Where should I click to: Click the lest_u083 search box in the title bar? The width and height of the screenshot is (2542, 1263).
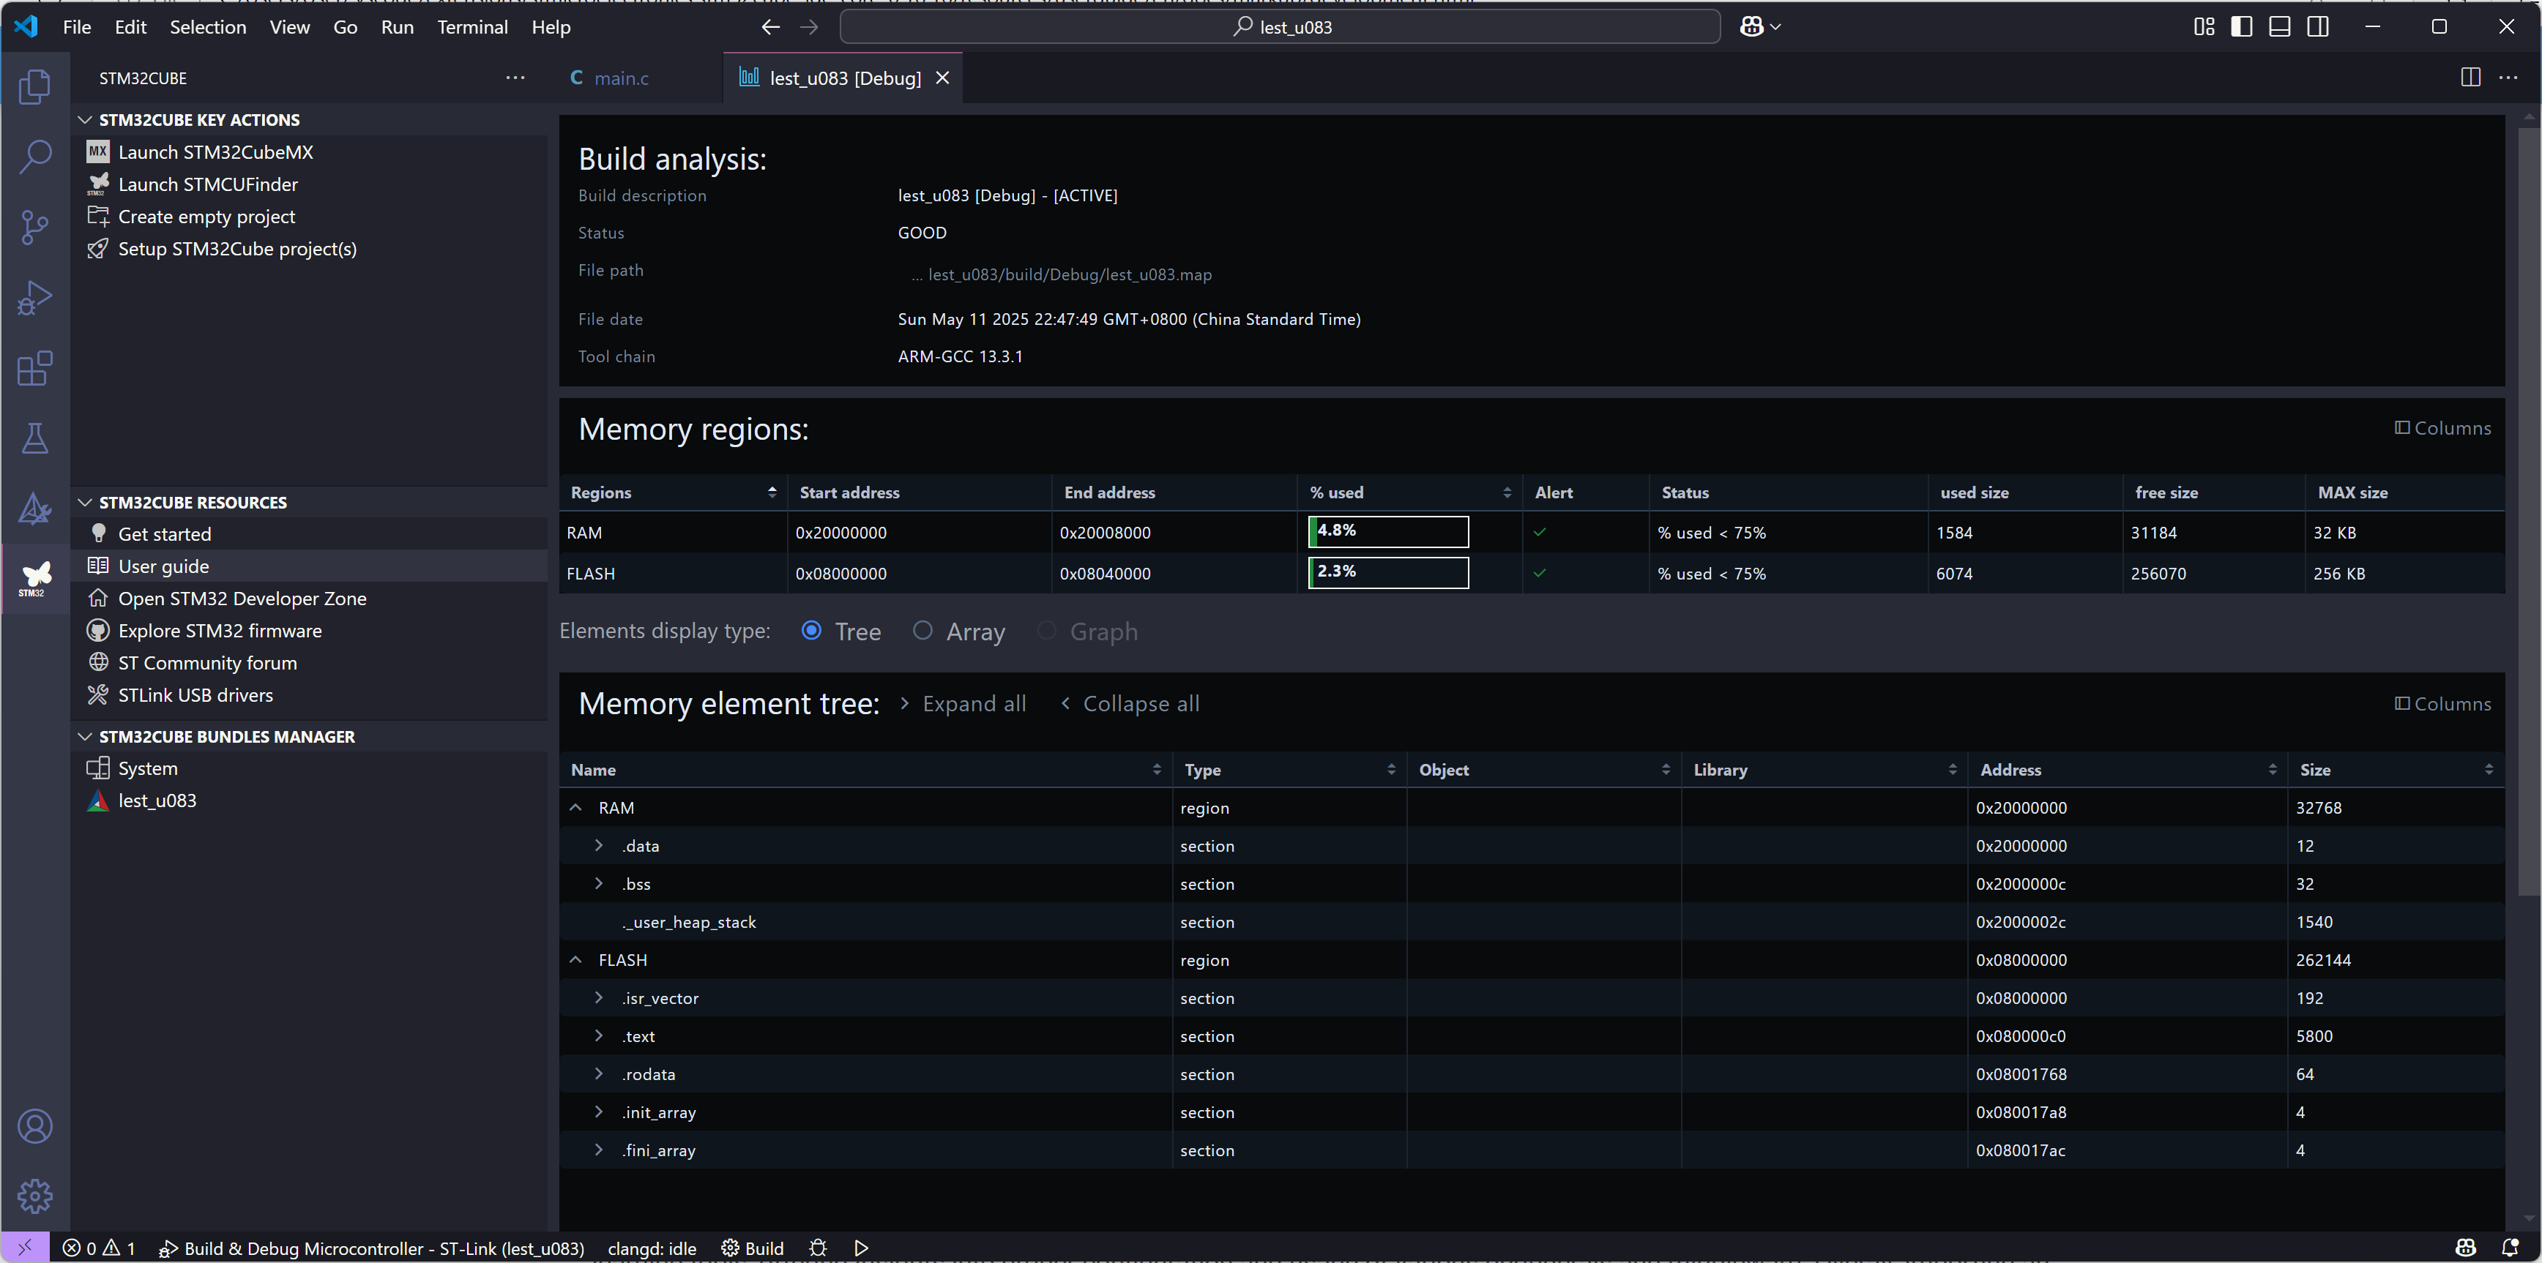click(1280, 26)
